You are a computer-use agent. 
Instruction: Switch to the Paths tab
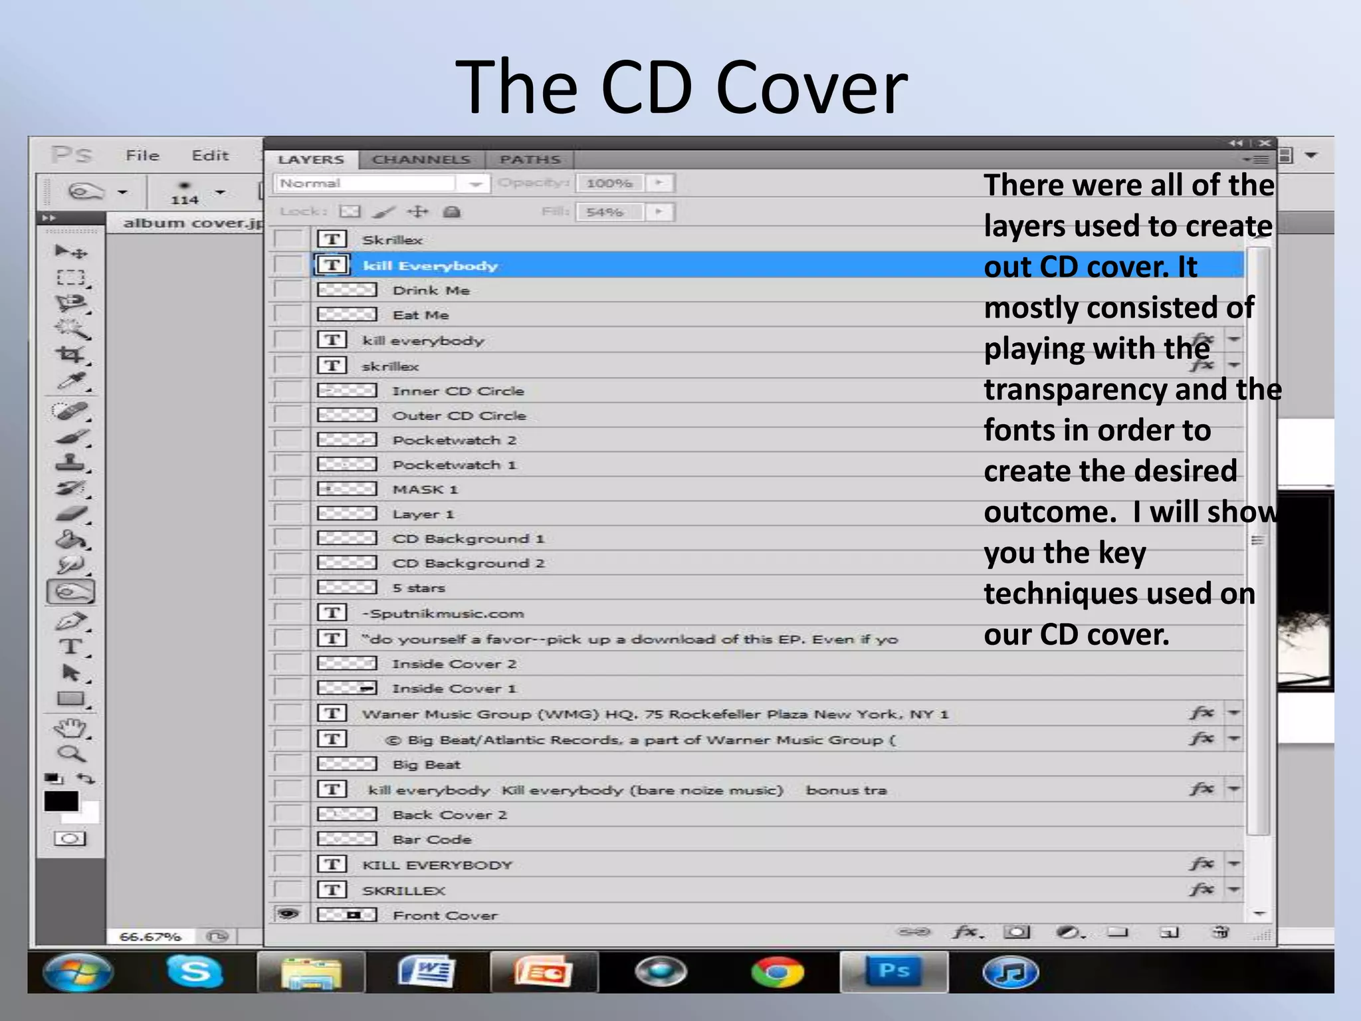pyautogui.click(x=530, y=160)
